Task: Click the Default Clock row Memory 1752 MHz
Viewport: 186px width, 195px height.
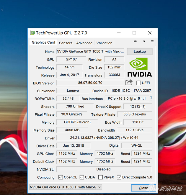Action: 105,161
